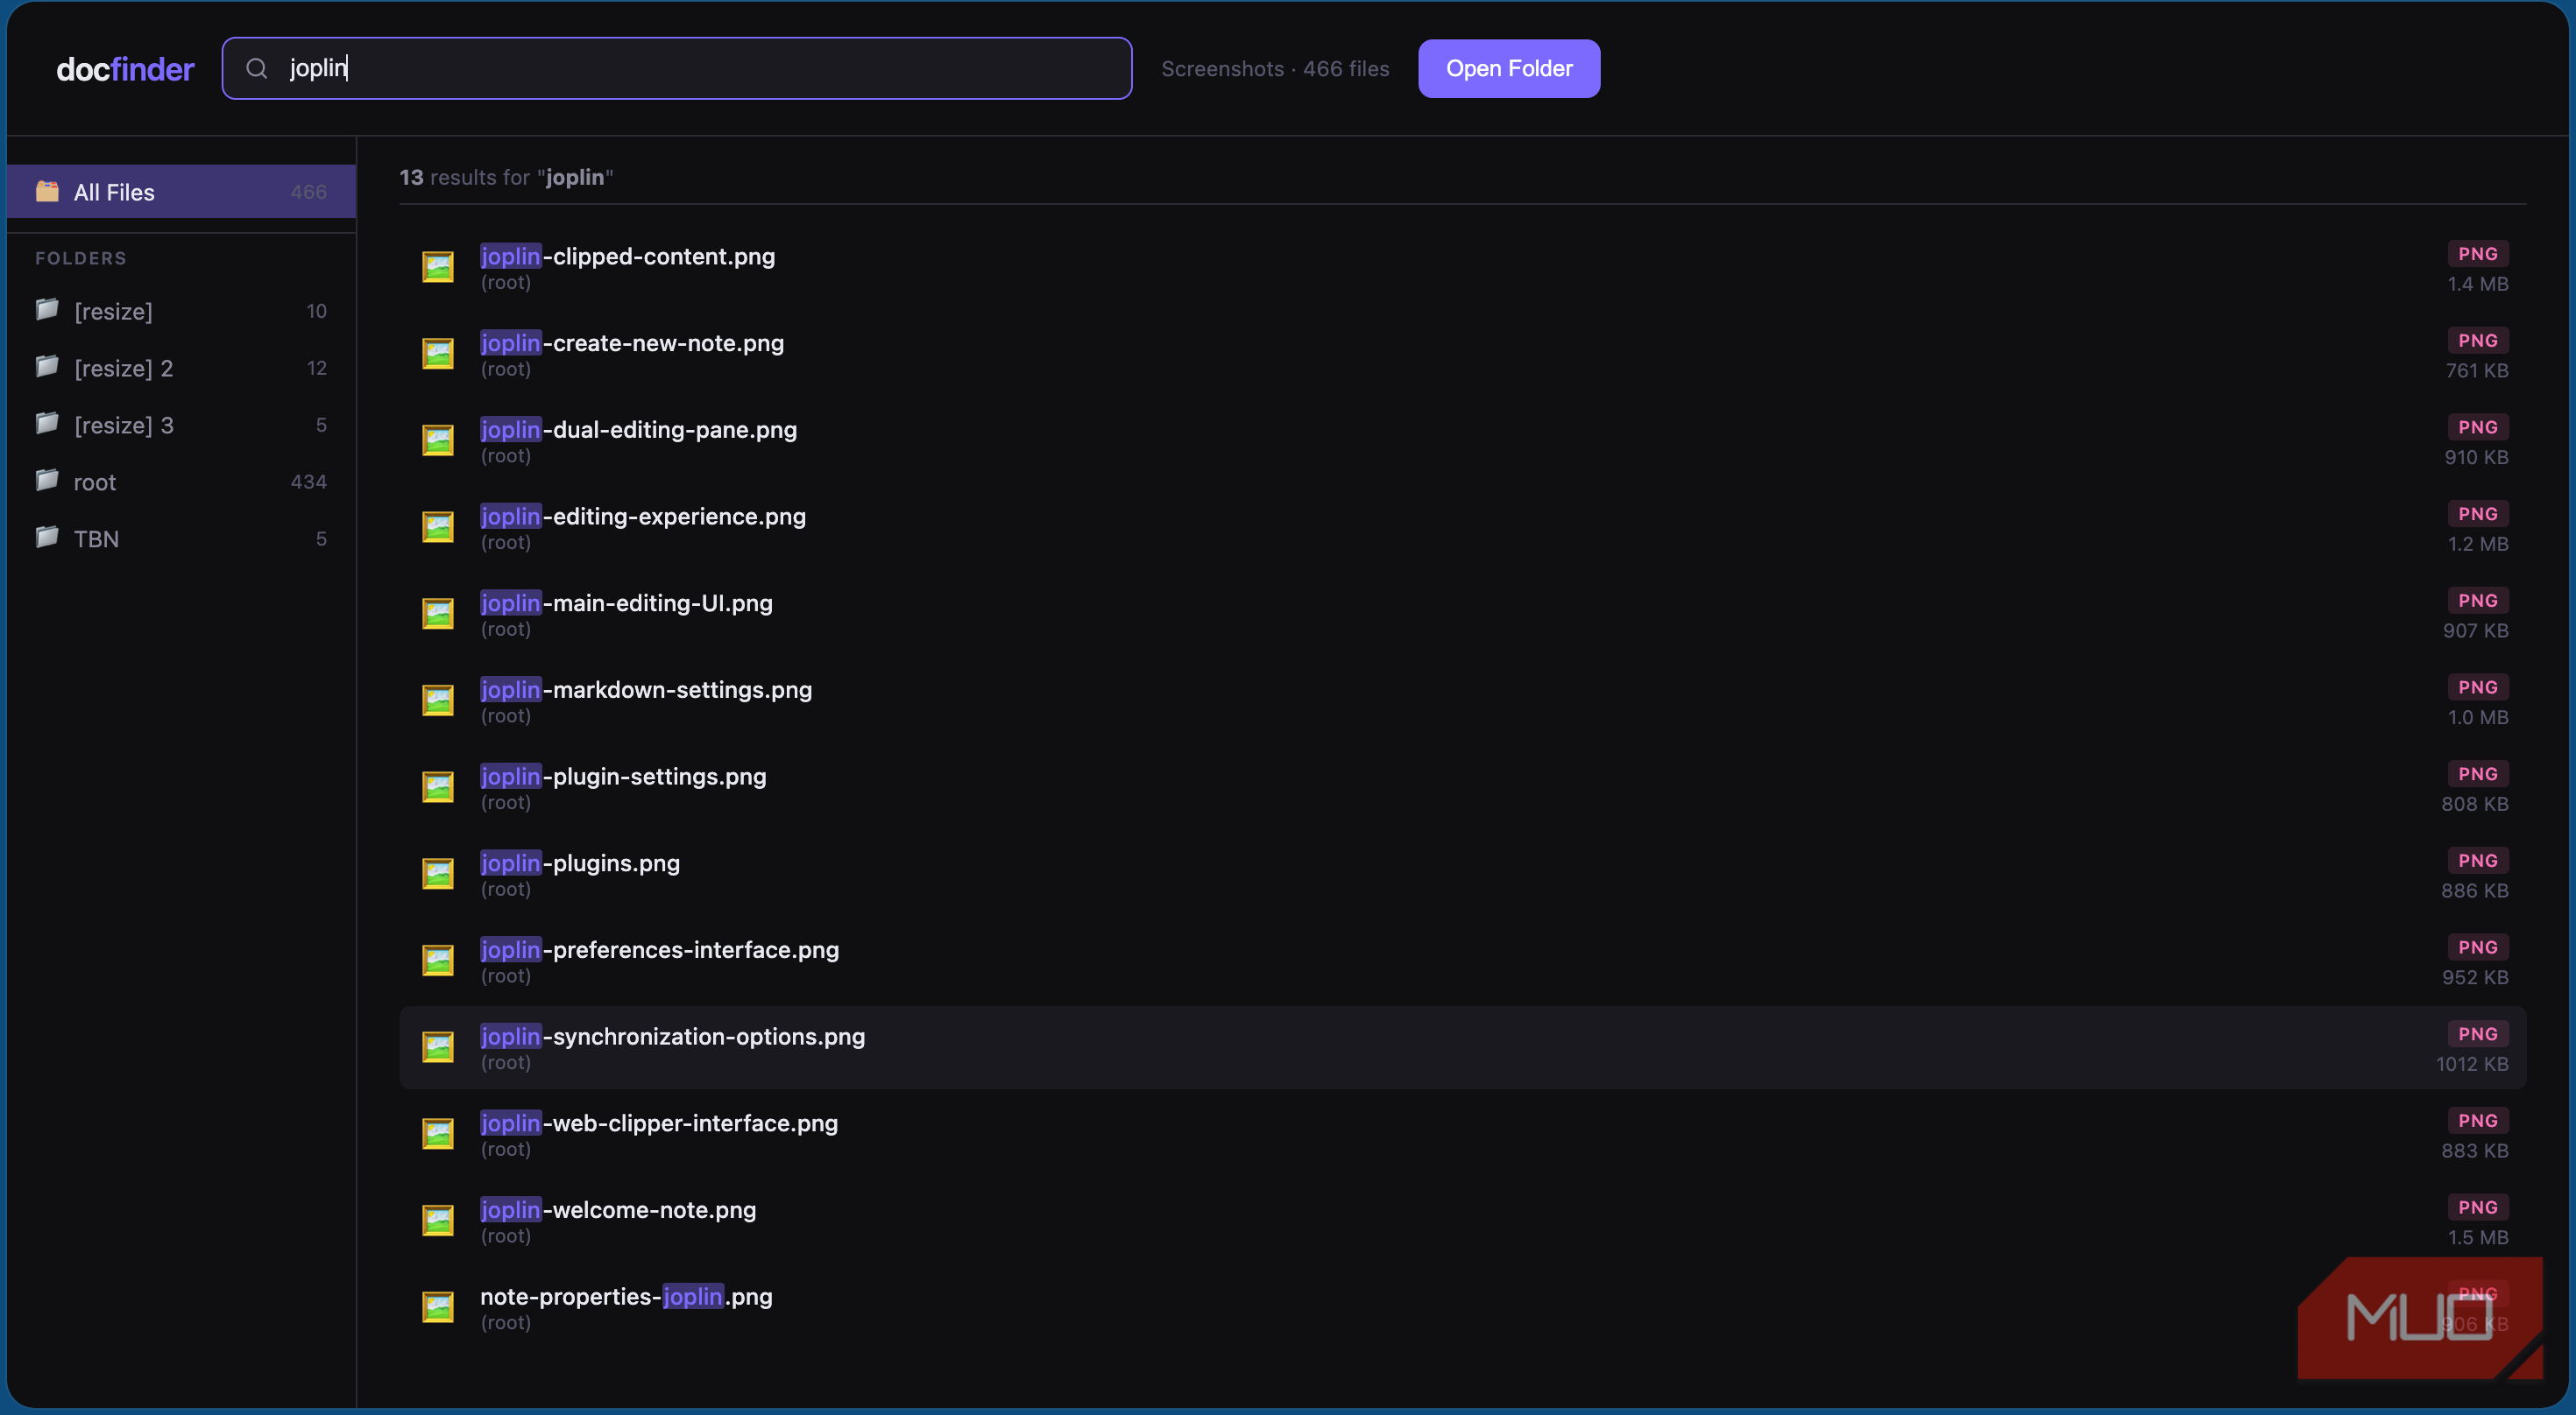Click the image icon for joplin-main-editing-UI.png
This screenshot has width=2576, height=1415.
pos(438,614)
